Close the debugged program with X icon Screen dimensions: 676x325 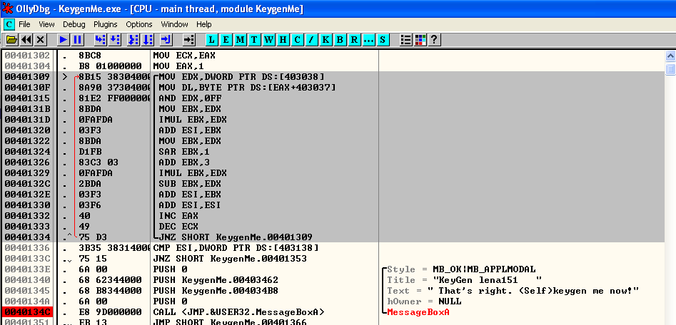click(x=41, y=40)
